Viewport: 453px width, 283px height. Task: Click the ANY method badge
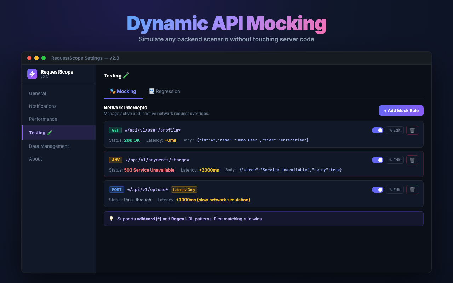[116, 160]
